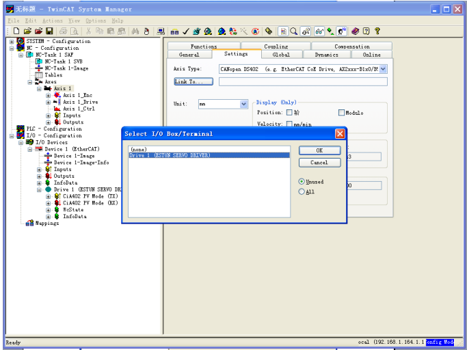Screen dimensions: 467x350
Task: Toggle the Position display checkbox
Action: point(289,112)
